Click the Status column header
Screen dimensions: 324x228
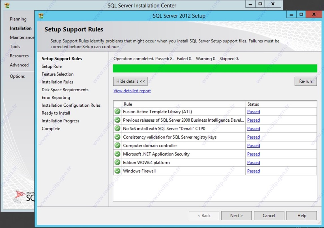[x=281, y=104]
